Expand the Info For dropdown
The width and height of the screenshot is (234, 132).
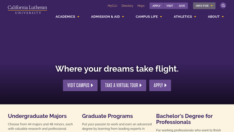204,6
